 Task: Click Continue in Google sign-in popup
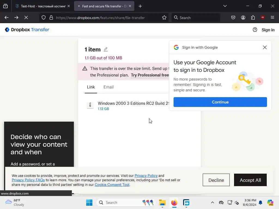(x=220, y=102)
